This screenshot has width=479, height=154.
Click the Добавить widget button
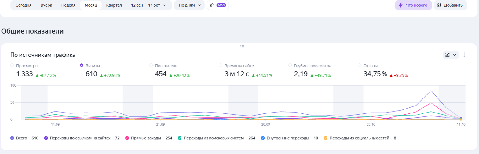[451, 5]
